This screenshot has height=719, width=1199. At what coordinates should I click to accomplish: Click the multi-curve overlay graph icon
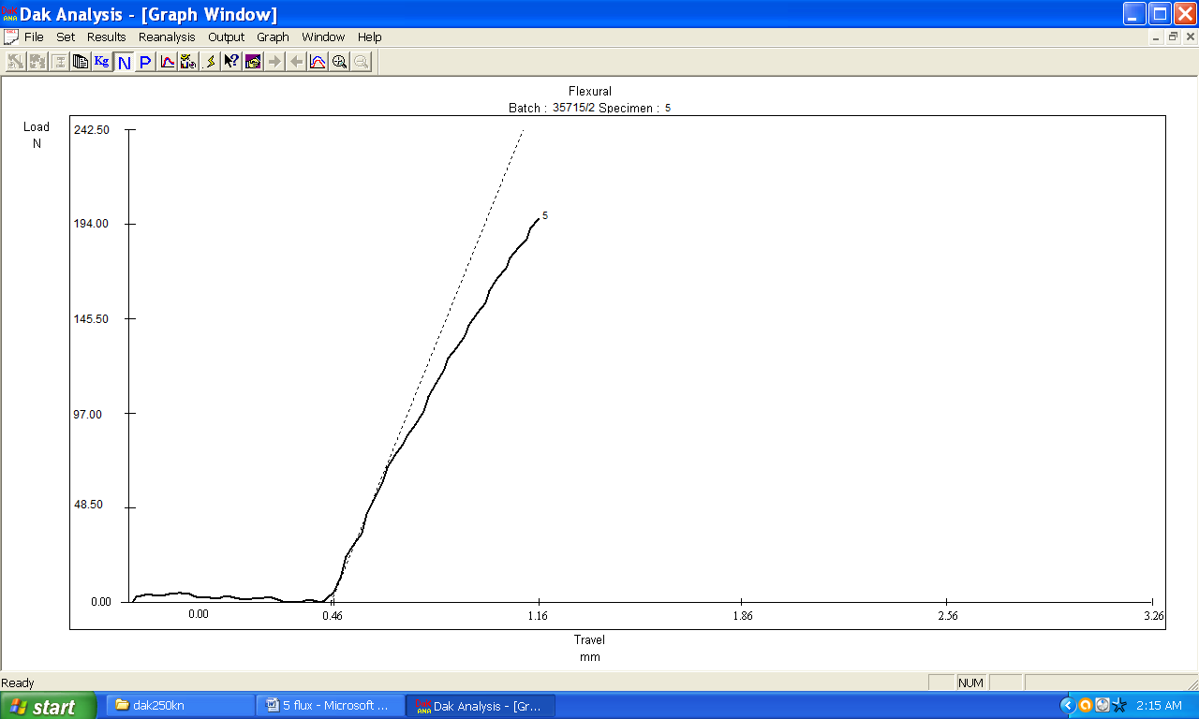pos(318,62)
